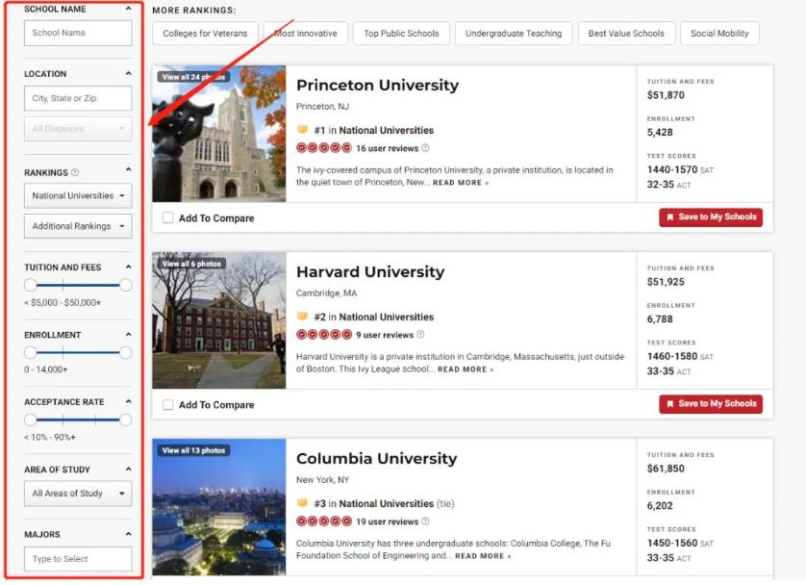Collapse the Majors filter section
The height and width of the screenshot is (585, 806).
point(128,534)
